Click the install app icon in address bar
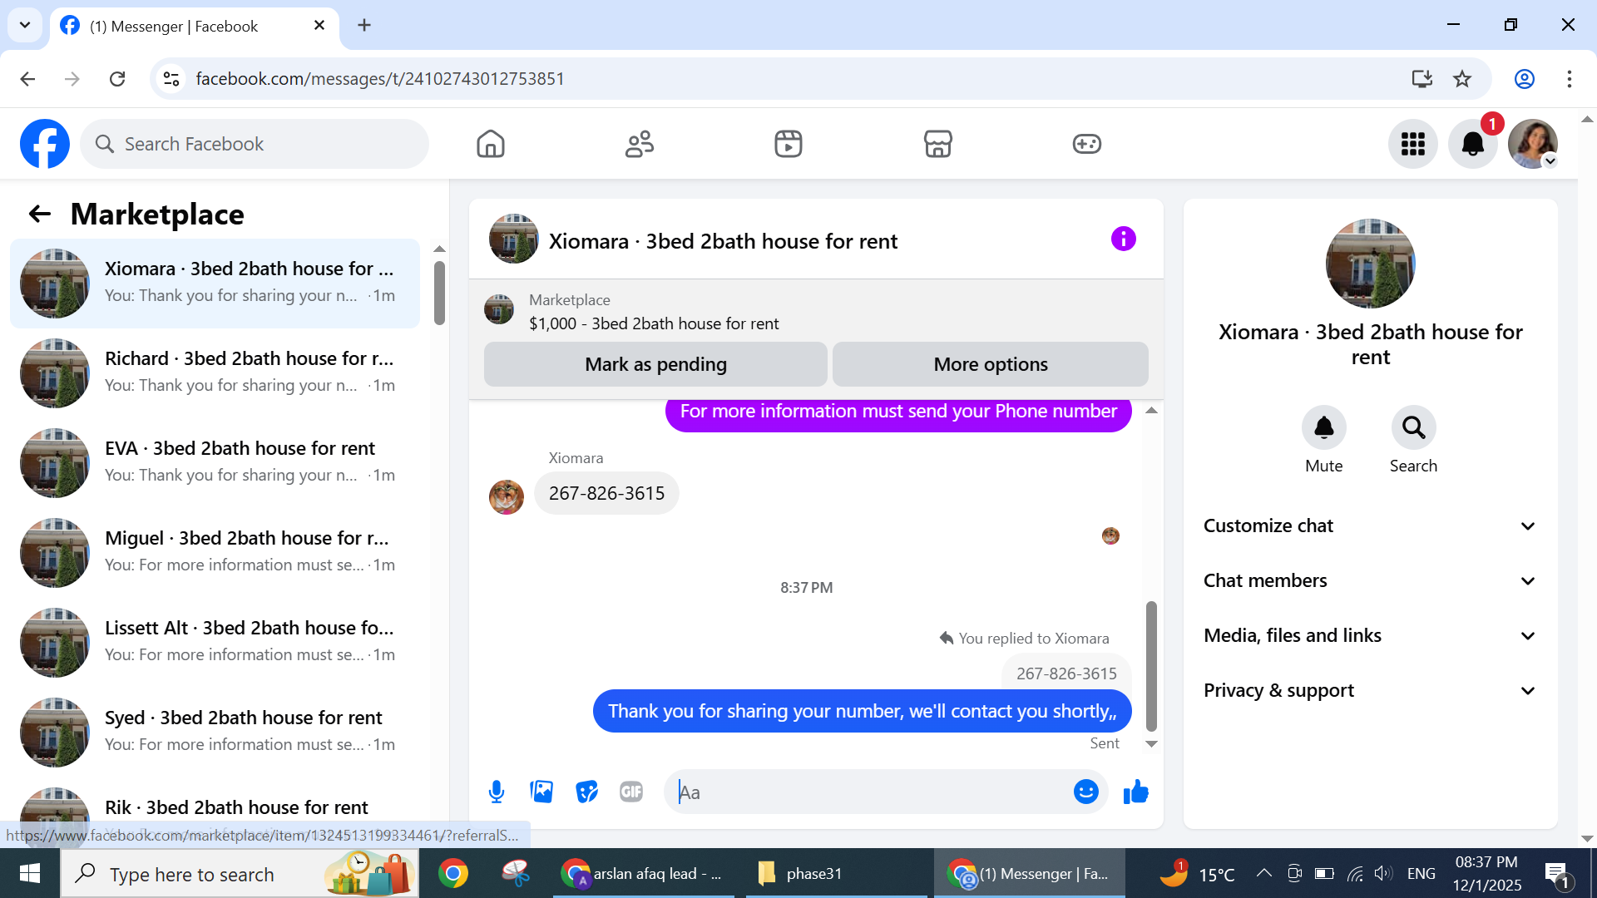This screenshot has width=1597, height=898. point(1422,79)
